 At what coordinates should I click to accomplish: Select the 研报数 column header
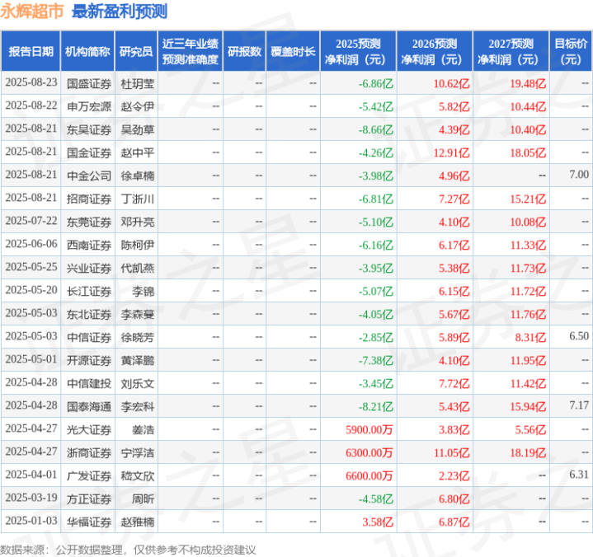[x=244, y=52]
